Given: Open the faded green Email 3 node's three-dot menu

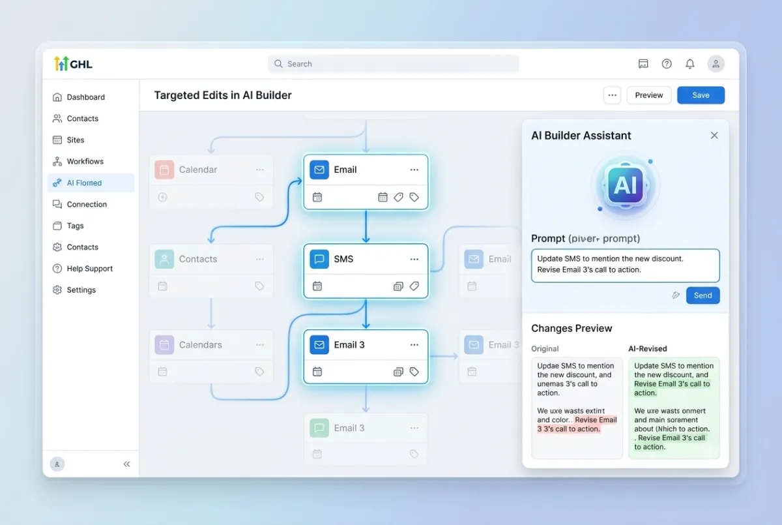Looking at the screenshot, I should point(414,428).
